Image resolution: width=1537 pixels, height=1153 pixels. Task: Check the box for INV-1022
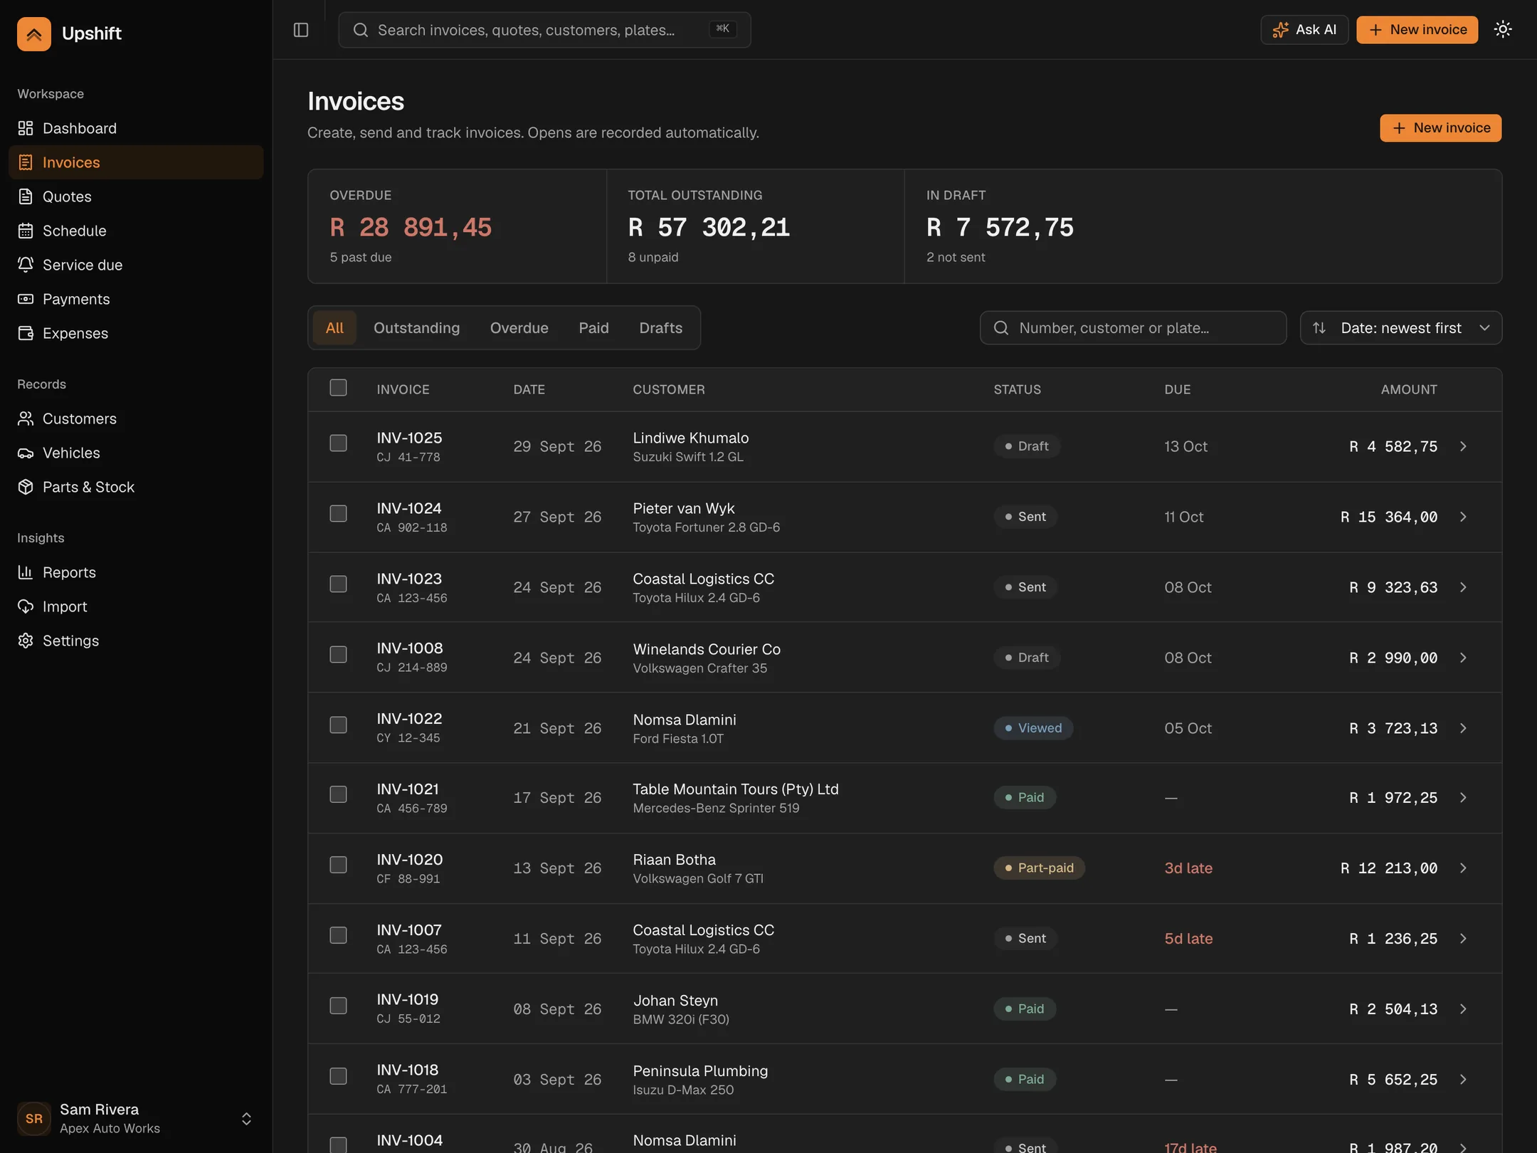pyautogui.click(x=339, y=725)
